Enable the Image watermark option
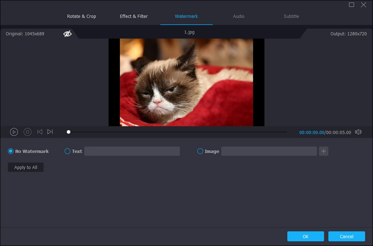The image size is (373, 246). coord(200,151)
